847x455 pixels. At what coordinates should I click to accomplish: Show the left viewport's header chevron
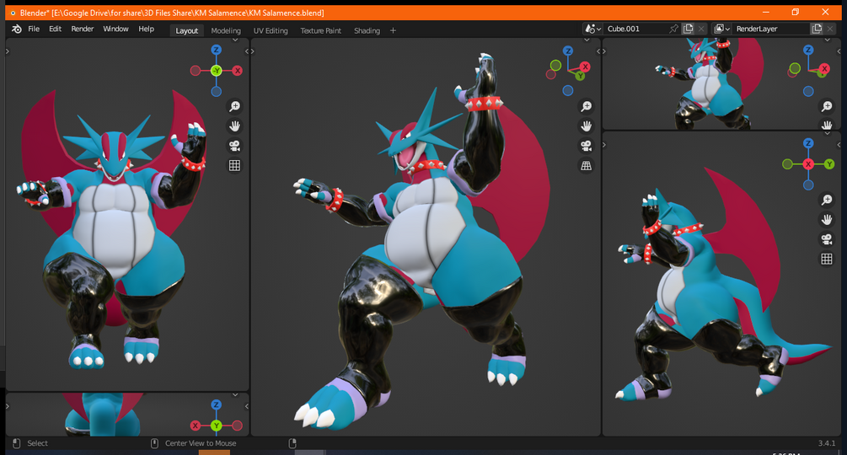coord(235,40)
